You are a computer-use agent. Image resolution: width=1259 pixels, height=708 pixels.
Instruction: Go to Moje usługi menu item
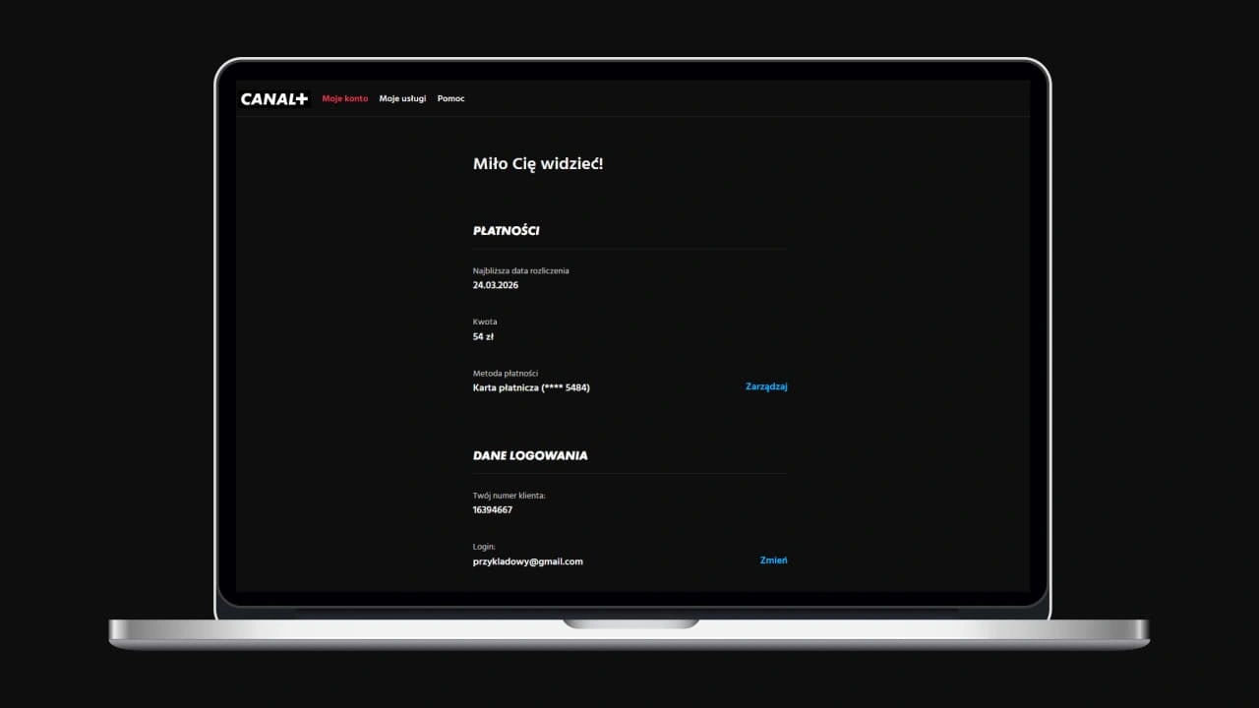(402, 98)
